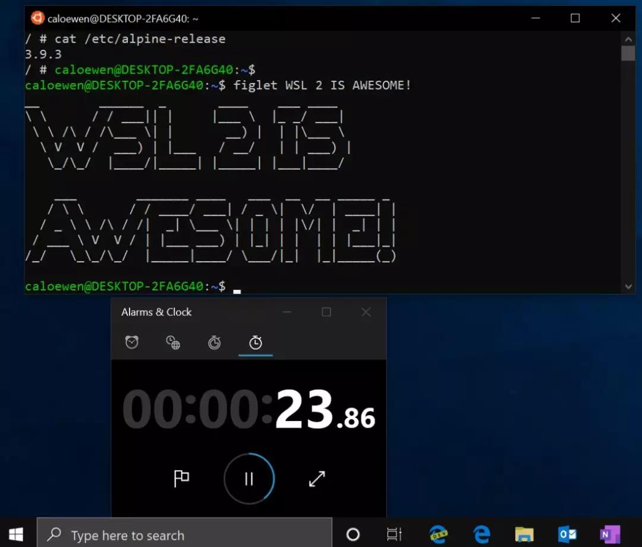Click the taskbar search field
This screenshot has height=547, width=642.
click(x=178, y=534)
